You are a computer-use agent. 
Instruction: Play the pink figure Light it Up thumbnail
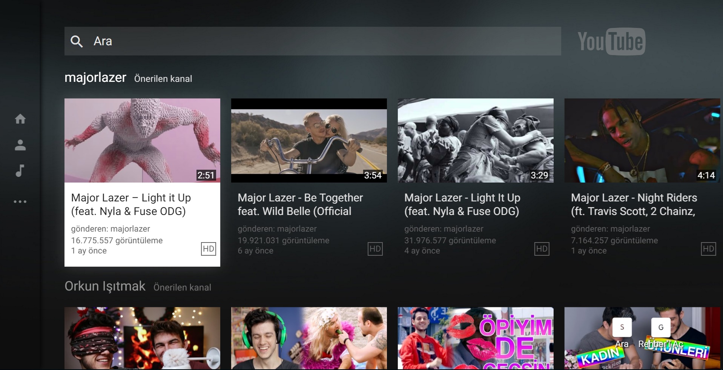(x=142, y=140)
